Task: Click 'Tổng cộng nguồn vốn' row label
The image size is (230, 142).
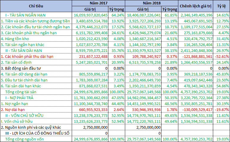Action: coord(24,139)
